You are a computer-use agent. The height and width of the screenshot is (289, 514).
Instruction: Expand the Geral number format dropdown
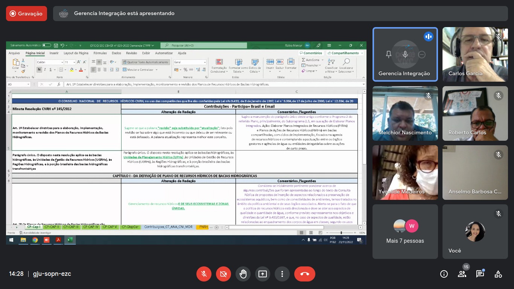[205, 62]
